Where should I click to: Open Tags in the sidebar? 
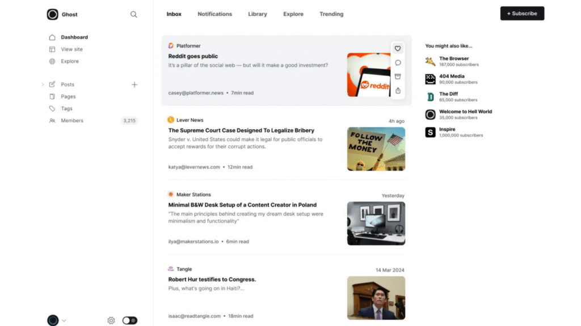(67, 109)
